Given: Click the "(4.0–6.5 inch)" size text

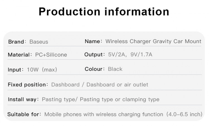Looking at the screenshot, I should [x=184, y=114].
